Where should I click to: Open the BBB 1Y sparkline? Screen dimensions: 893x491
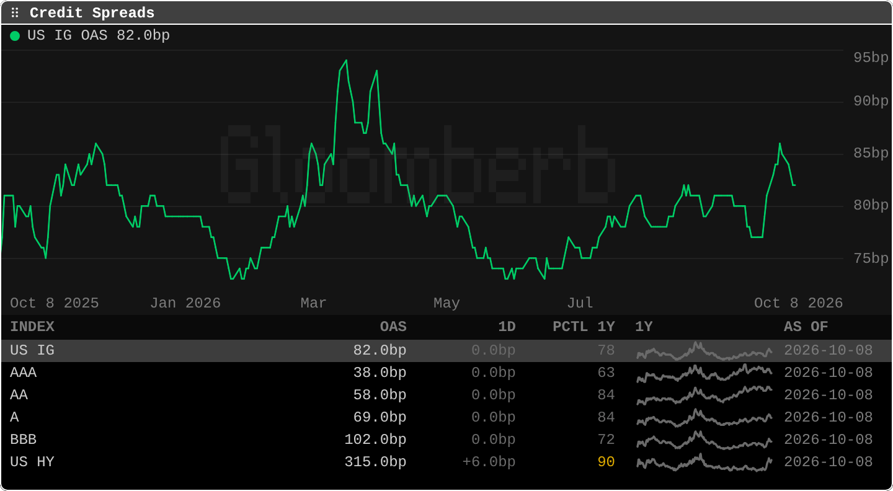pyautogui.click(x=704, y=440)
